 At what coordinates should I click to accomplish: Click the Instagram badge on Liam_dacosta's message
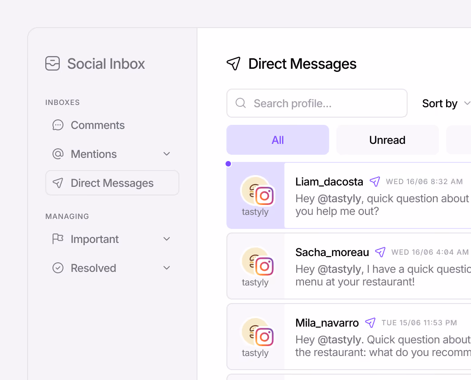(264, 196)
